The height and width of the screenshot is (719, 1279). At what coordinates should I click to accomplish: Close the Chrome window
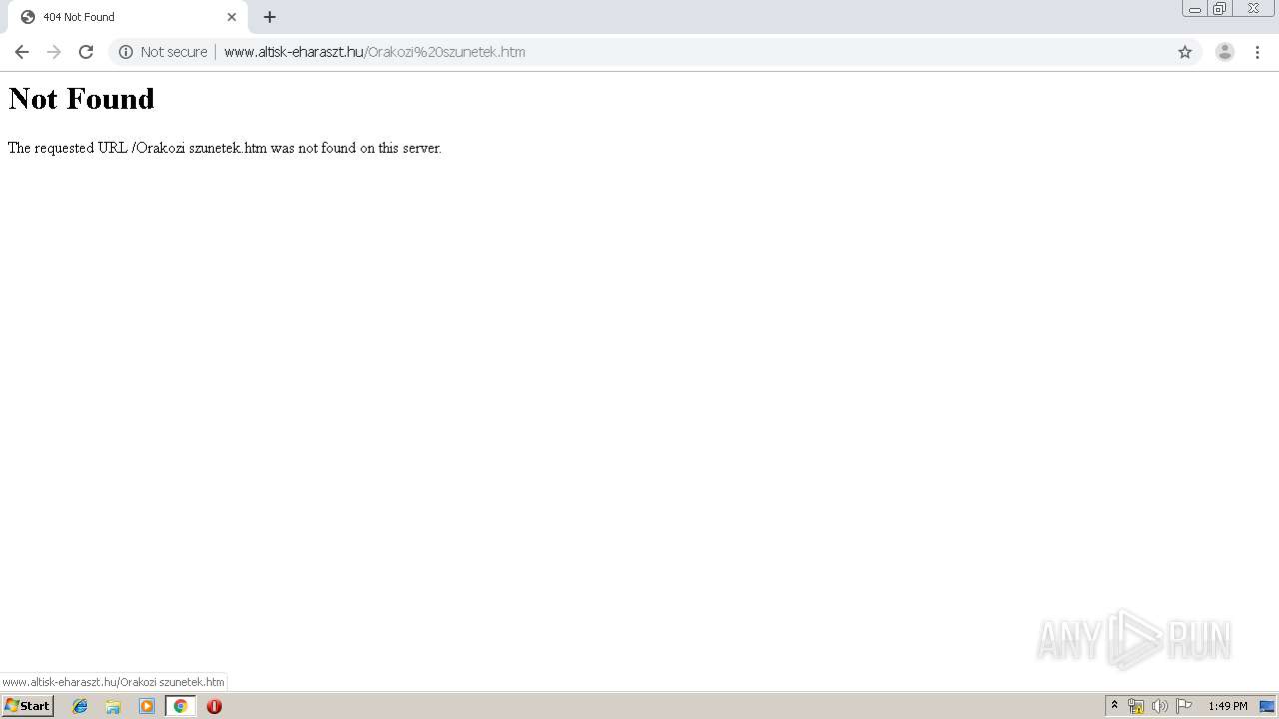point(1253,9)
